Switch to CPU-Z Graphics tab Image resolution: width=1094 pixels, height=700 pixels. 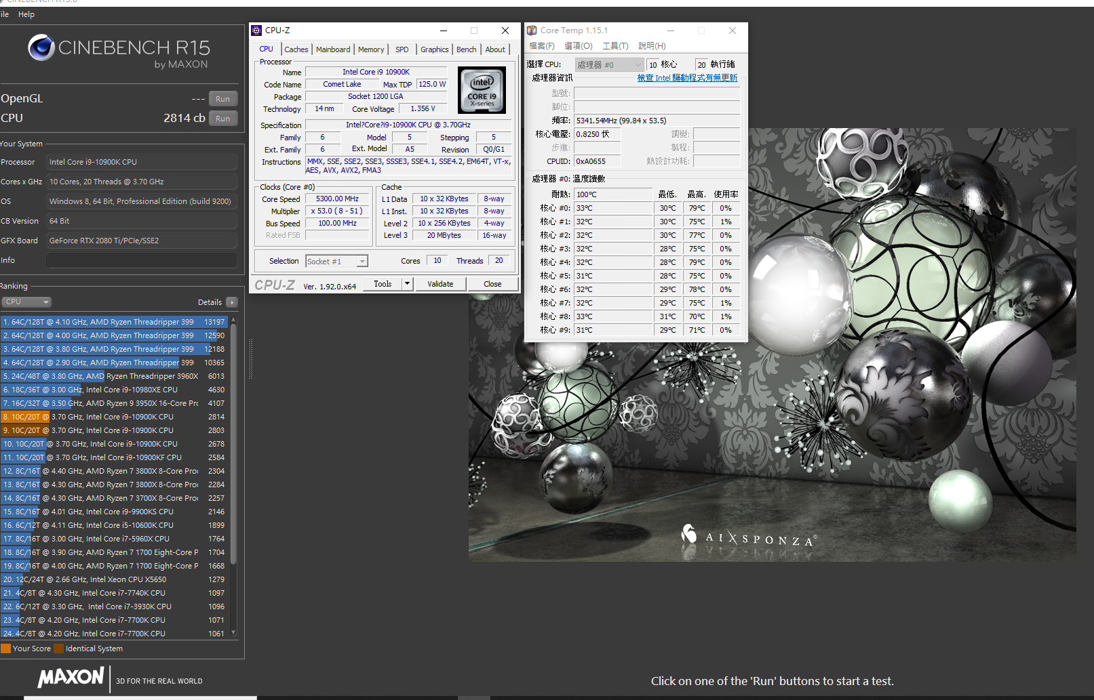[x=435, y=49]
